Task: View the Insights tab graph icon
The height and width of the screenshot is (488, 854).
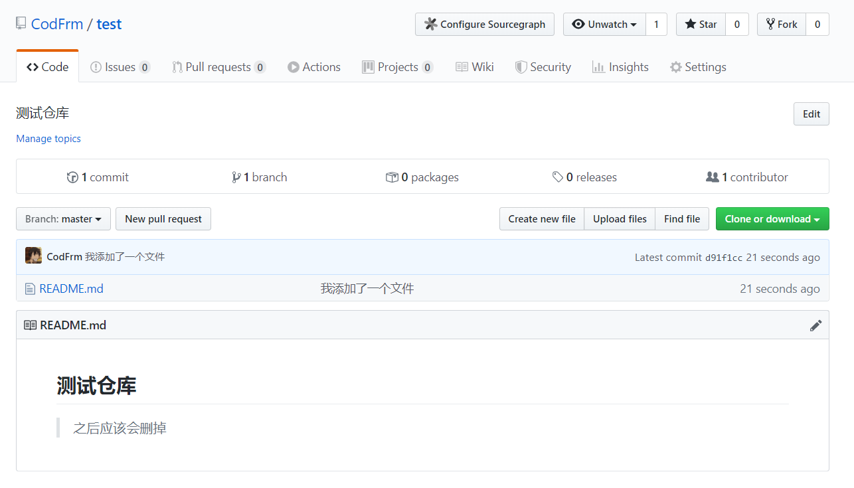Action: tap(598, 67)
